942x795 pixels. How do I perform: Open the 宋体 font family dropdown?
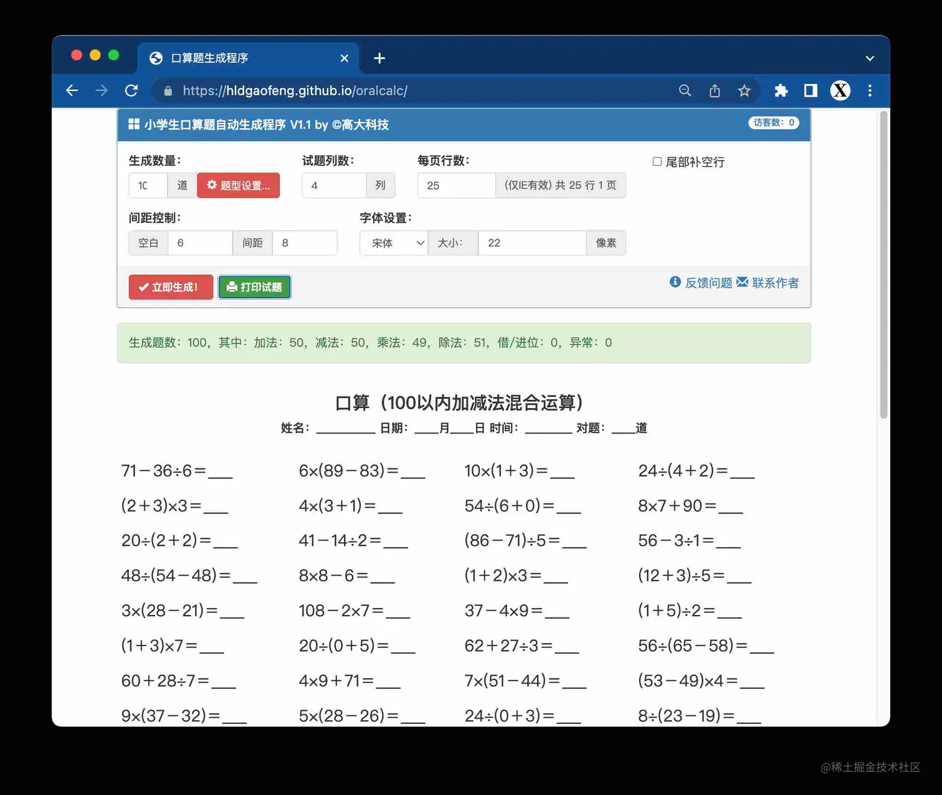[393, 243]
